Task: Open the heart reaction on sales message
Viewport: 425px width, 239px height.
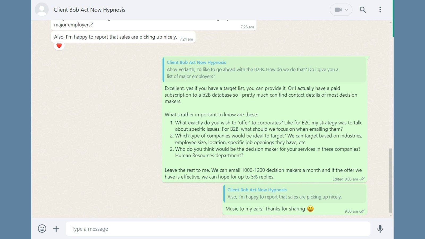Action: click(59, 46)
